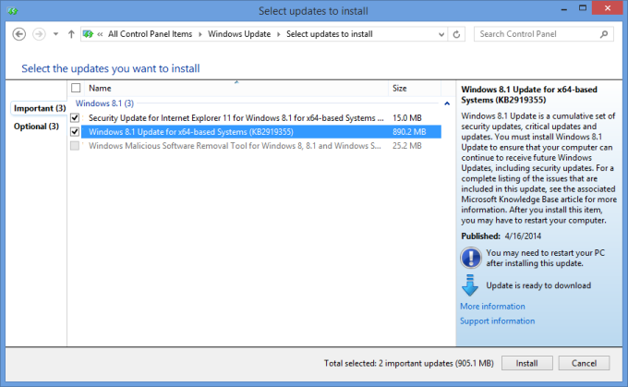Uncheck Security Update for Internet Explorer 11
The height and width of the screenshot is (387, 628).
point(76,118)
